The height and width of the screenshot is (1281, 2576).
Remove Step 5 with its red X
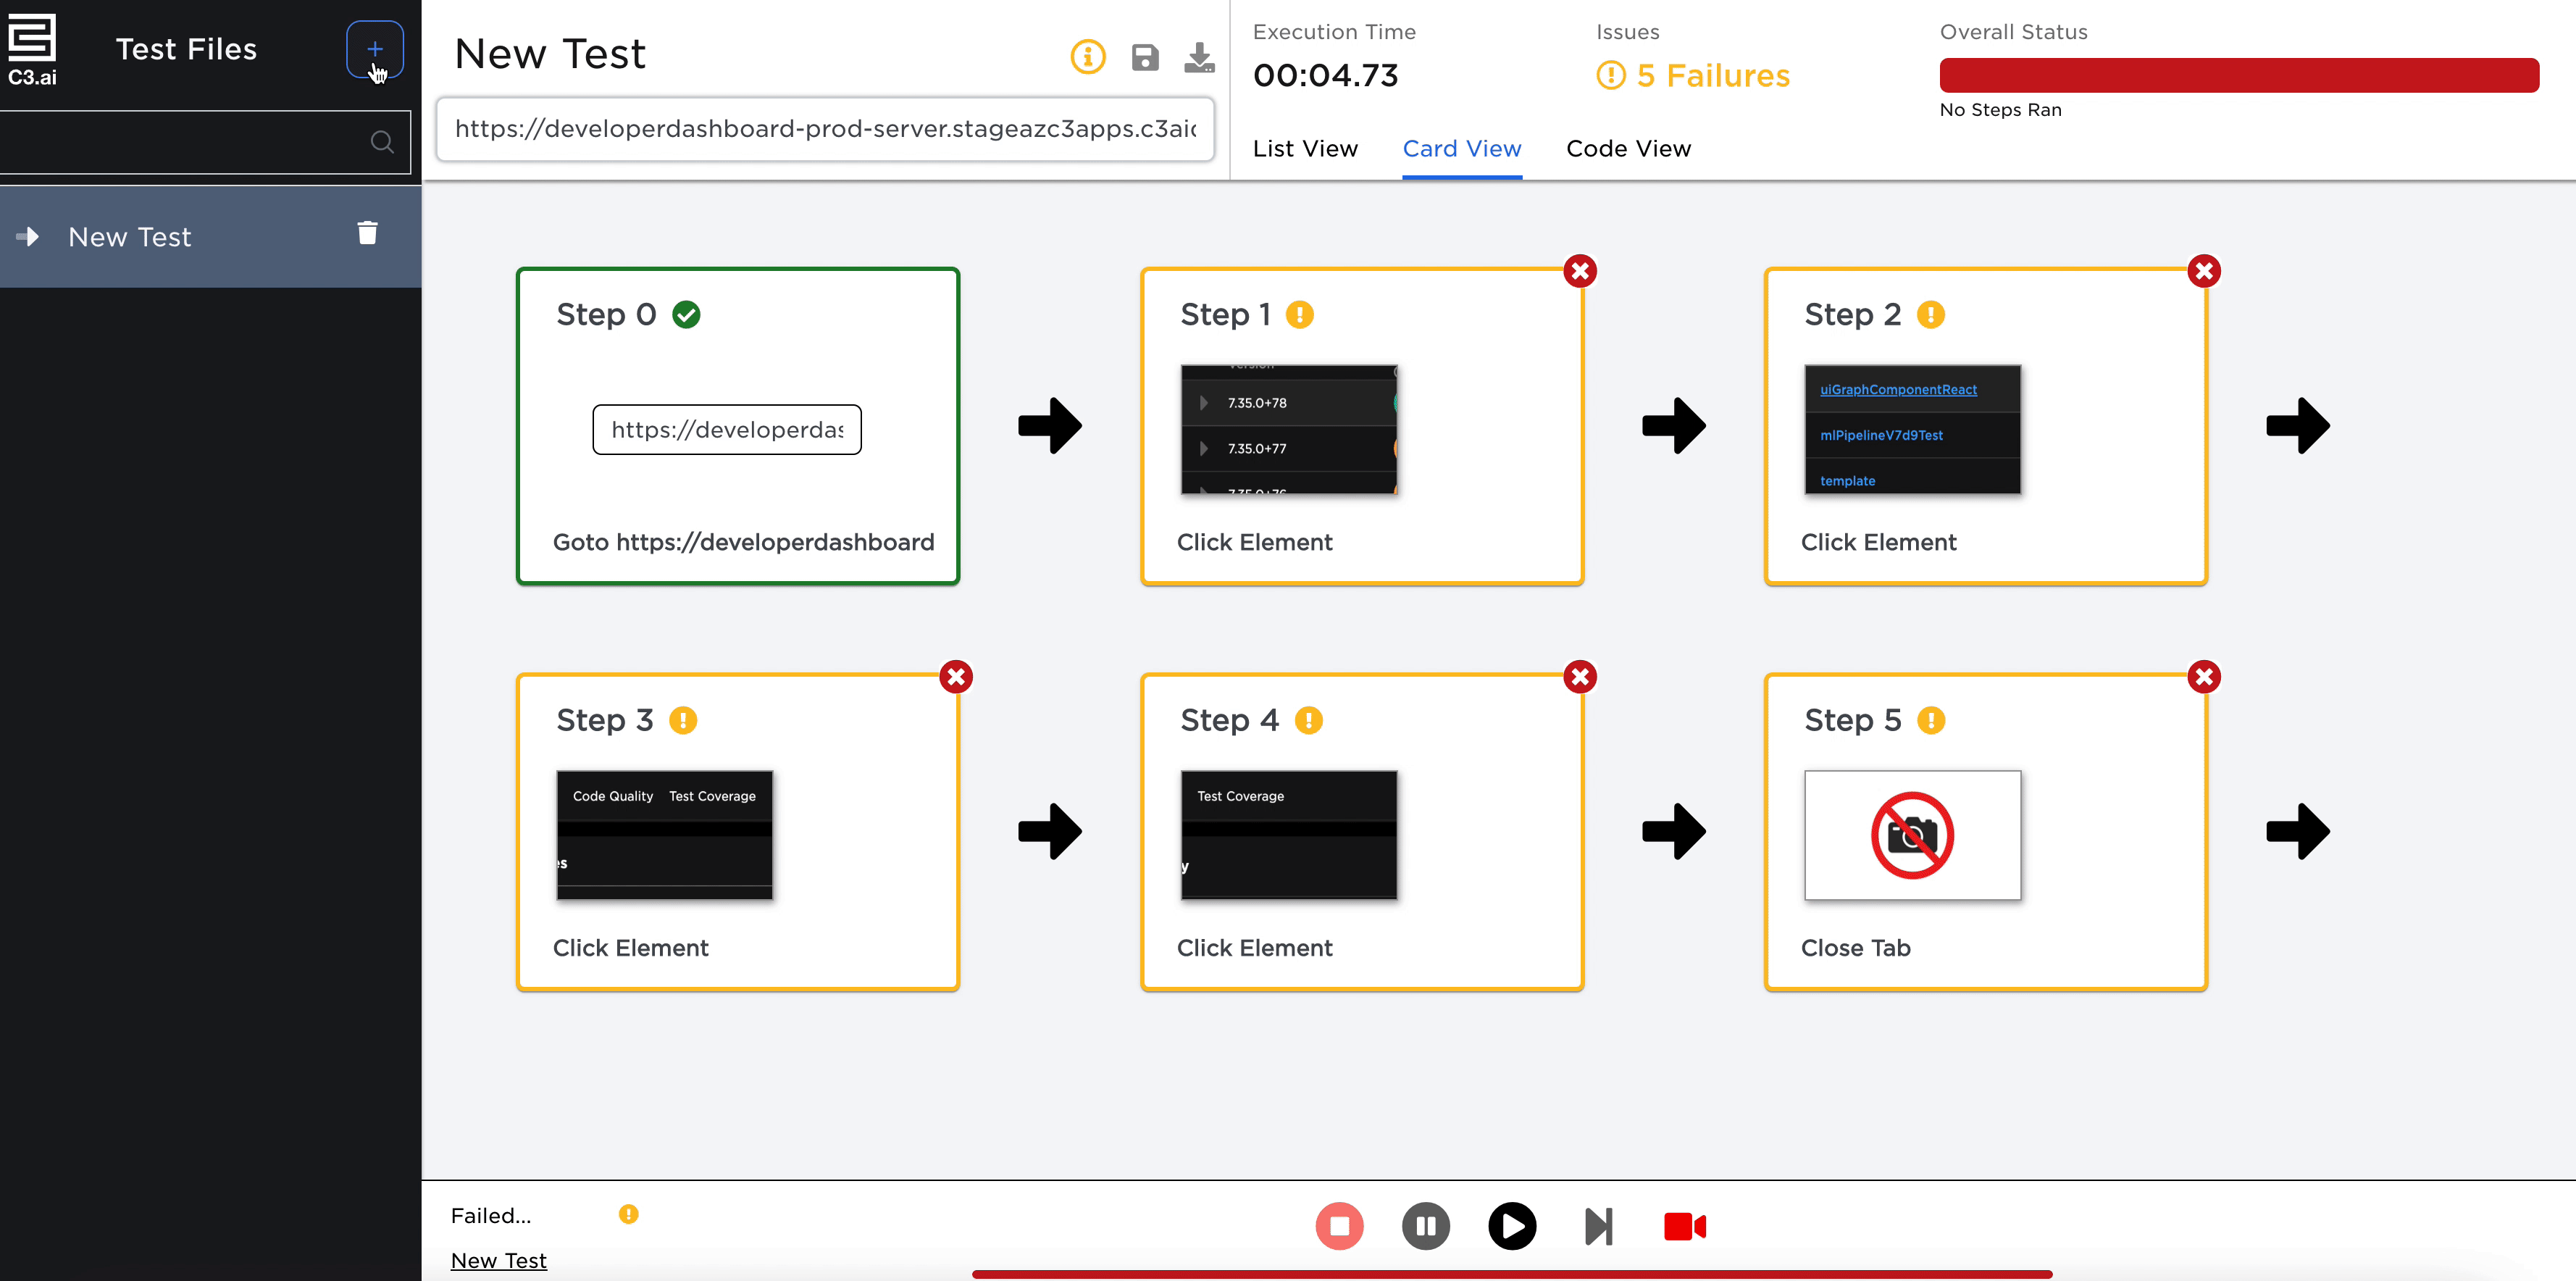pyautogui.click(x=2204, y=677)
